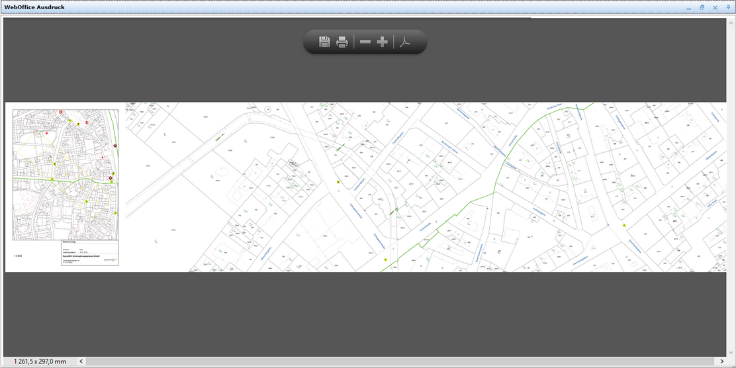The width and height of the screenshot is (736, 368).
Task: Open the Adobe Acrobat toolbar icon
Action: 405,42
